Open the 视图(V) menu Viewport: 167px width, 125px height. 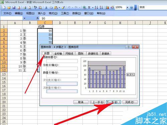[30, 13]
